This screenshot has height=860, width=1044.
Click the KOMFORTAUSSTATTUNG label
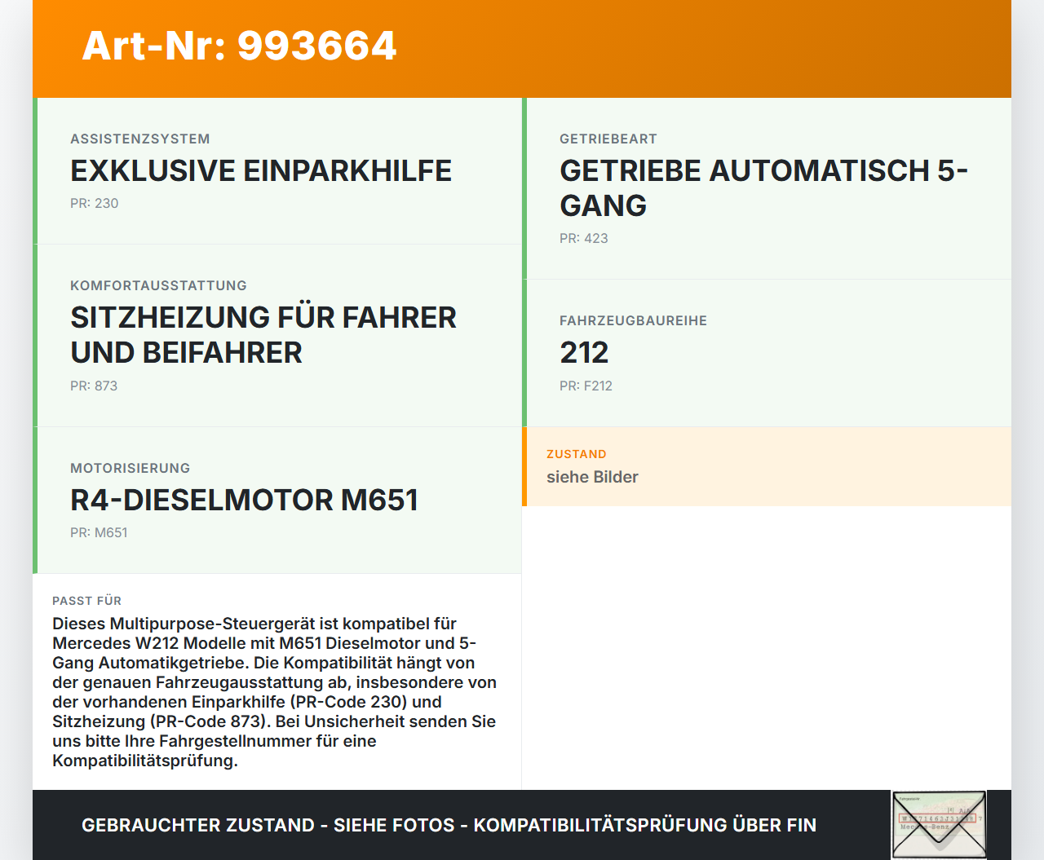(x=158, y=285)
